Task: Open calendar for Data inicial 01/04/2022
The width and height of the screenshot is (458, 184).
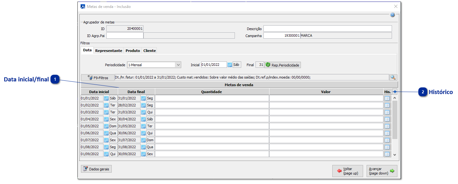Action: coord(106,119)
